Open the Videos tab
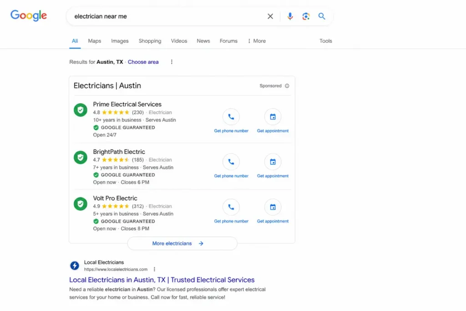 coord(179,41)
